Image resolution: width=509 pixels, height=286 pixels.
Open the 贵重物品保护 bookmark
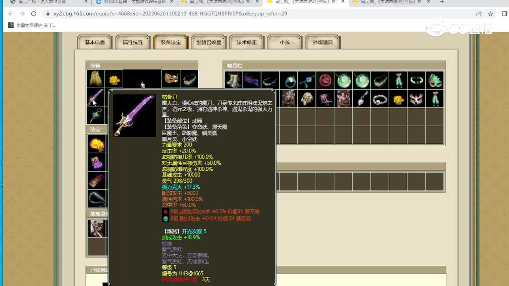32,25
